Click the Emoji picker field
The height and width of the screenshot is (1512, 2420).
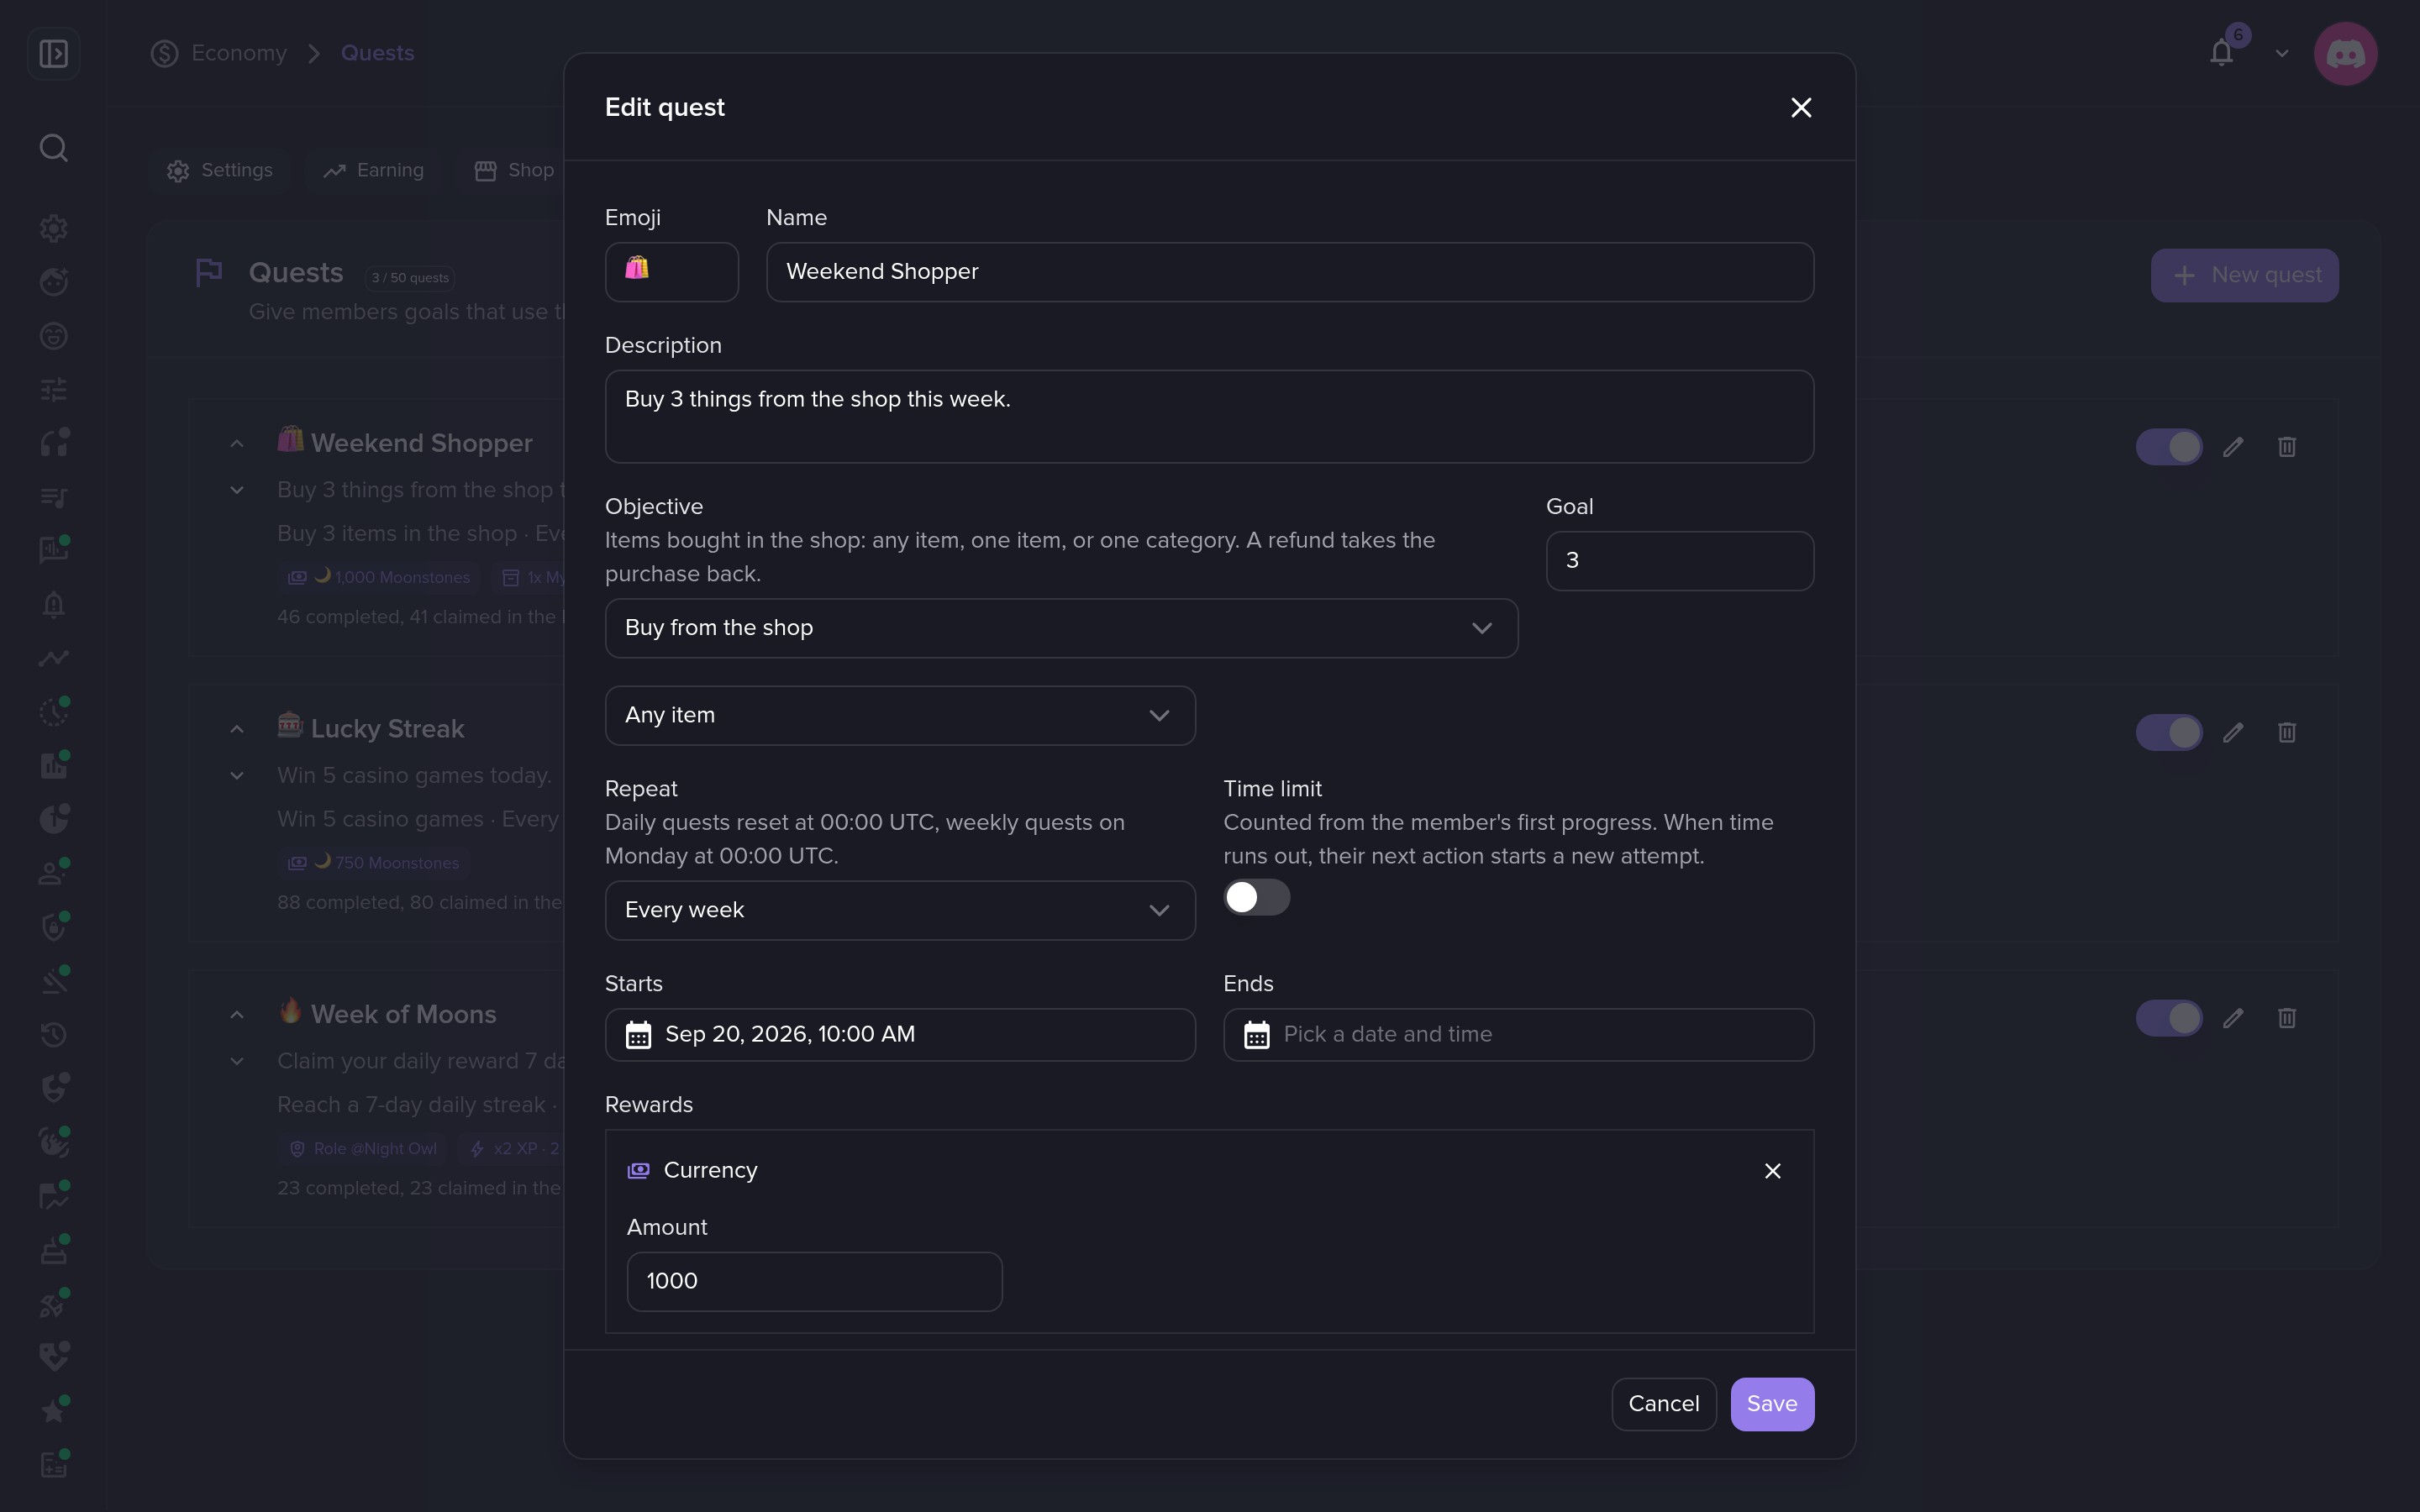coord(672,272)
